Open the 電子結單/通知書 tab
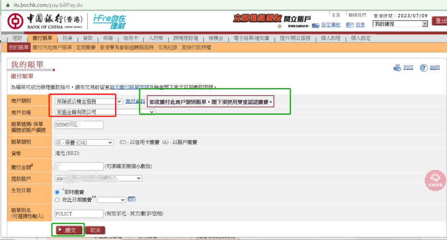The image size is (447, 240). pos(252,38)
